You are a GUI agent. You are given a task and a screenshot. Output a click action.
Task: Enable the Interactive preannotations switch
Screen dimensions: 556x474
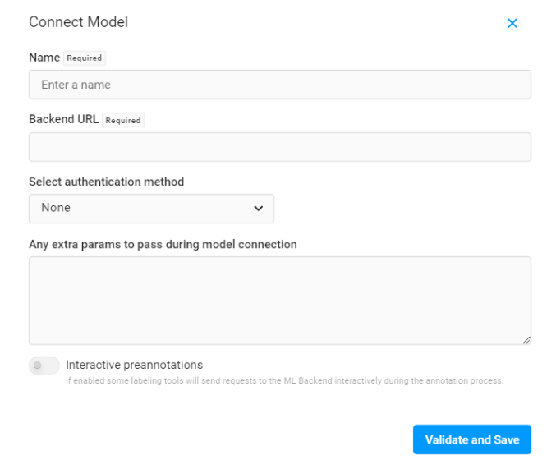point(44,366)
